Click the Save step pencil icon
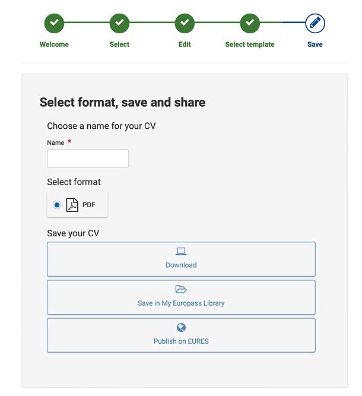Viewport: 362px width, 396px height. pos(315,23)
